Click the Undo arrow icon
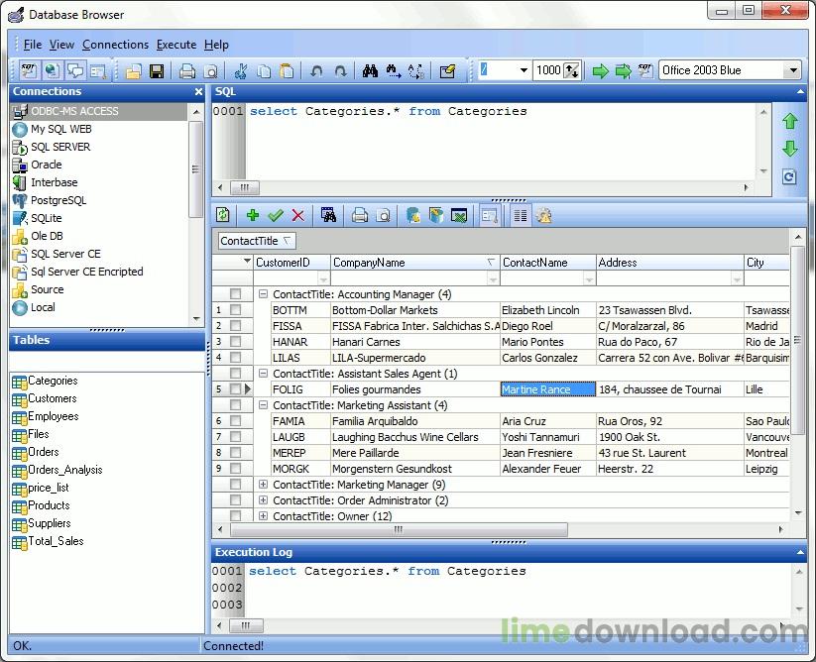The height and width of the screenshot is (662, 816). tap(317, 70)
